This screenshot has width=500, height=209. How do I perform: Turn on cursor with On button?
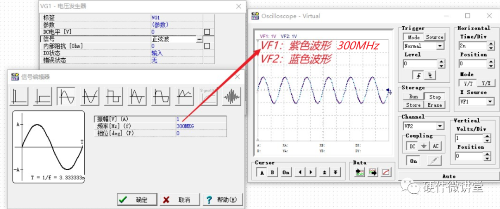click(x=286, y=172)
